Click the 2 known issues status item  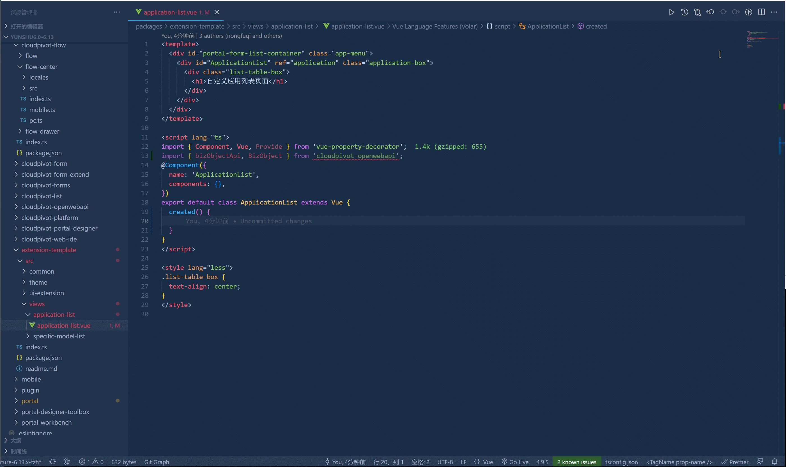tap(576, 462)
